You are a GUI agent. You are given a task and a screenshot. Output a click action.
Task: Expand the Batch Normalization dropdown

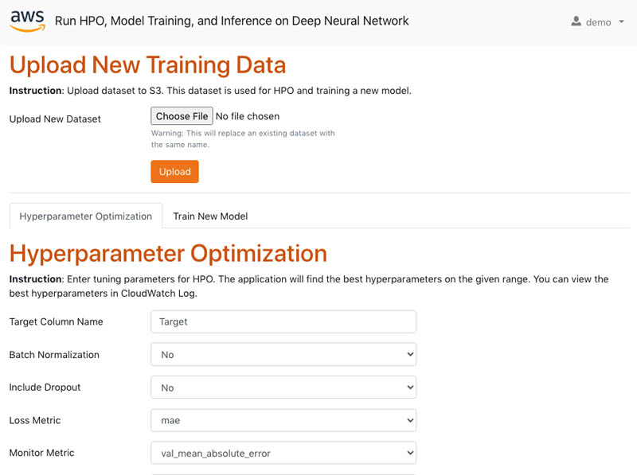[x=283, y=354]
